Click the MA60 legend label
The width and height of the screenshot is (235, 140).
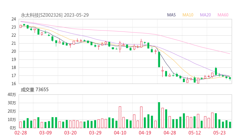click(x=223, y=15)
